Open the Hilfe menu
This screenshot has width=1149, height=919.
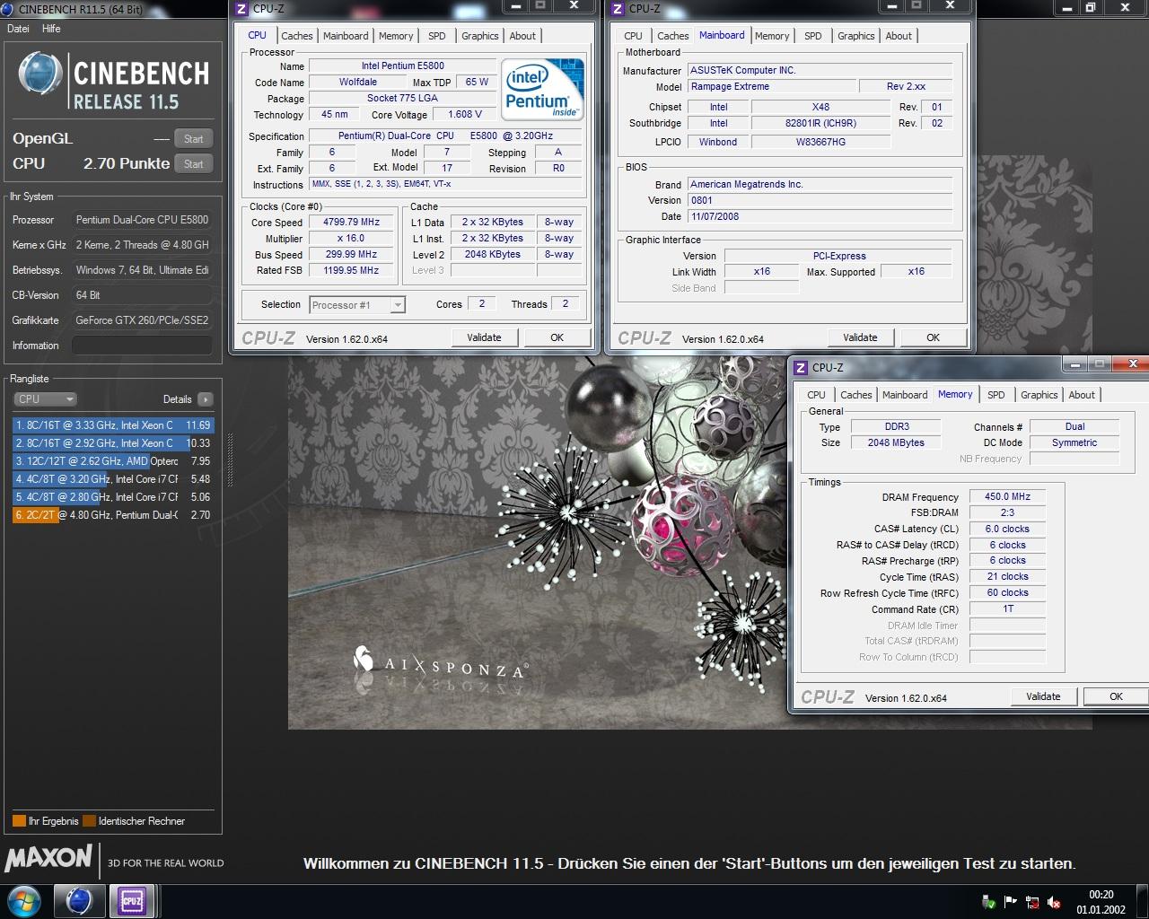pyautogui.click(x=51, y=29)
